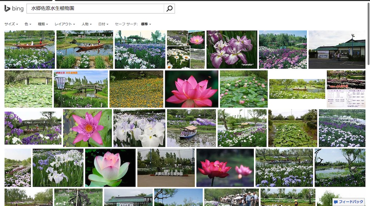The height and width of the screenshot is (206, 370).
Task: Open the pale pink lotus bud thumbnail
Action: 110,168
